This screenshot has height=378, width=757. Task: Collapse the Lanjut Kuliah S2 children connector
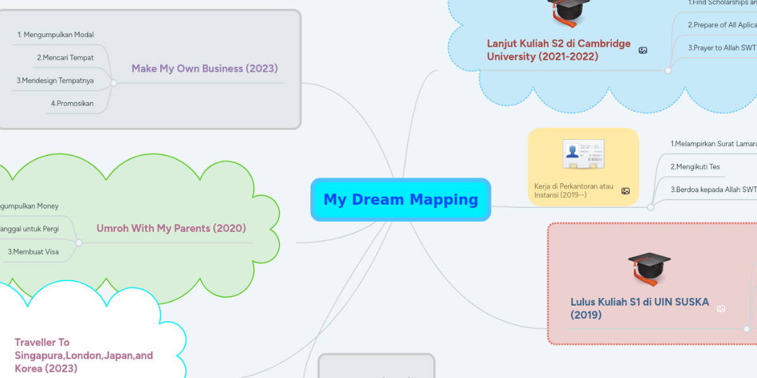pos(668,71)
